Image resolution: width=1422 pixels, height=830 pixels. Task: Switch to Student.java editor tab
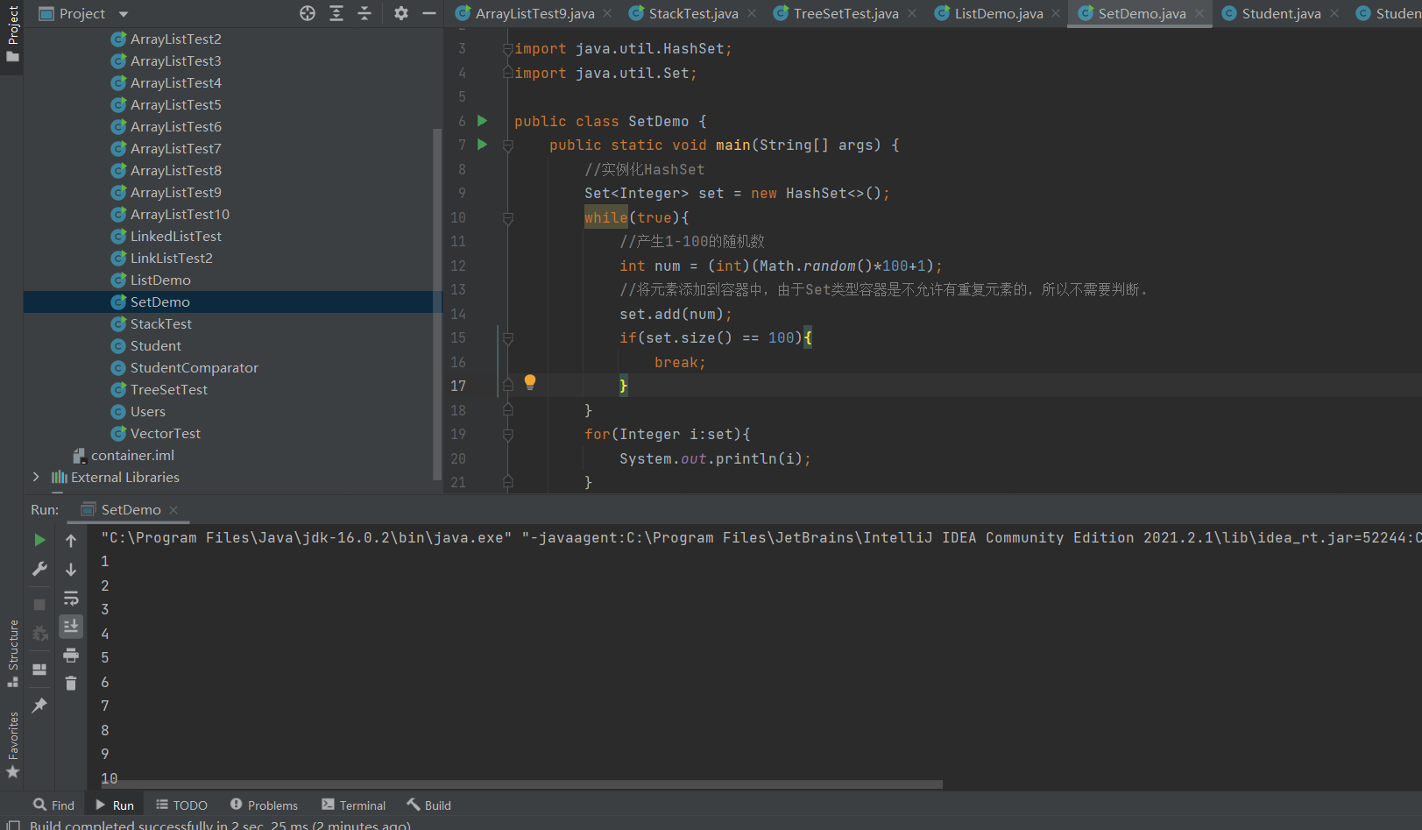(x=1281, y=13)
